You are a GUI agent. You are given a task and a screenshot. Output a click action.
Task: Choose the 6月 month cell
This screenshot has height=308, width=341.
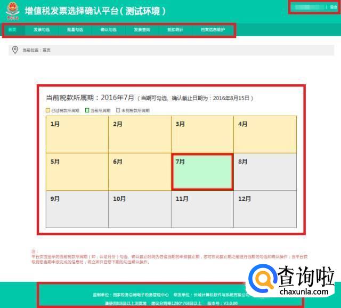[x=140, y=172]
